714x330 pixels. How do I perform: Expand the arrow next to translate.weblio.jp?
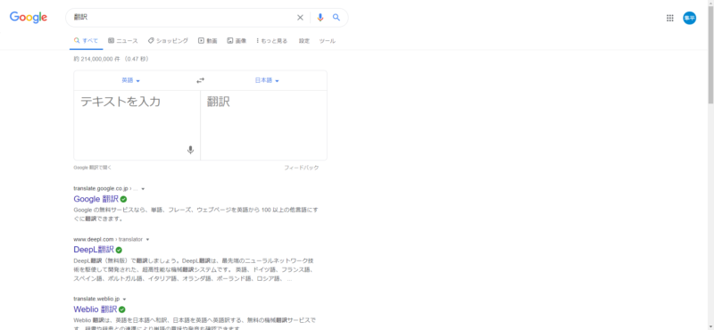pyautogui.click(x=124, y=299)
